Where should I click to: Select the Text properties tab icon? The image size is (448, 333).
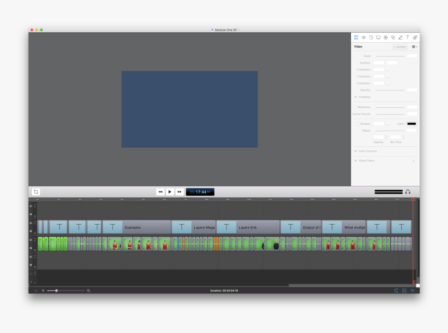click(x=408, y=37)
